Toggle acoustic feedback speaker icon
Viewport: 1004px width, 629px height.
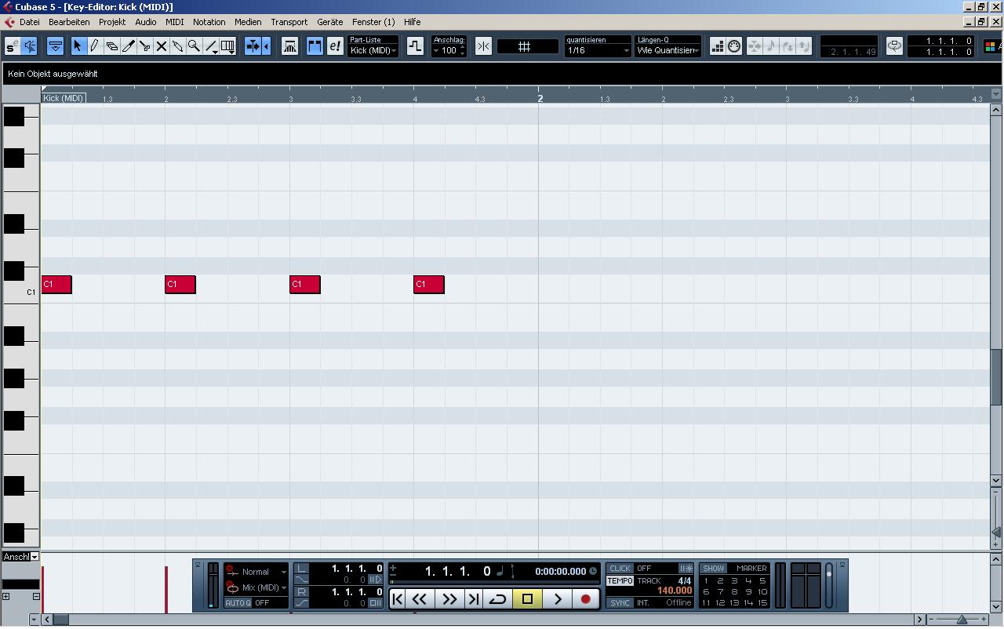30,46
